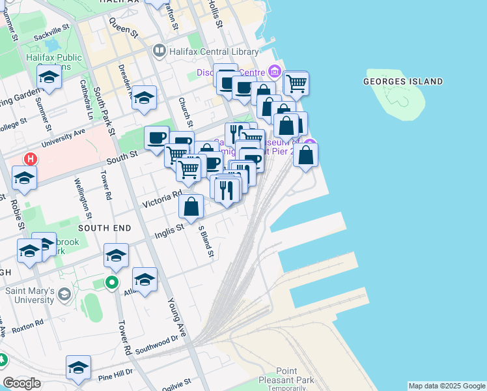Click the Inglis St street label
Image resolution: width=487 pixels, height=391 pixels.
[x=169, y=231]
